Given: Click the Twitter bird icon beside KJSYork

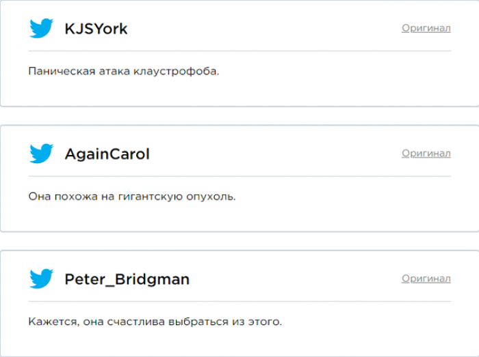Looking at the screenshot, I should pyautogui.click(x=41, y=28).
